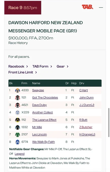Open driver H Orange(J) link

[87, 134]
